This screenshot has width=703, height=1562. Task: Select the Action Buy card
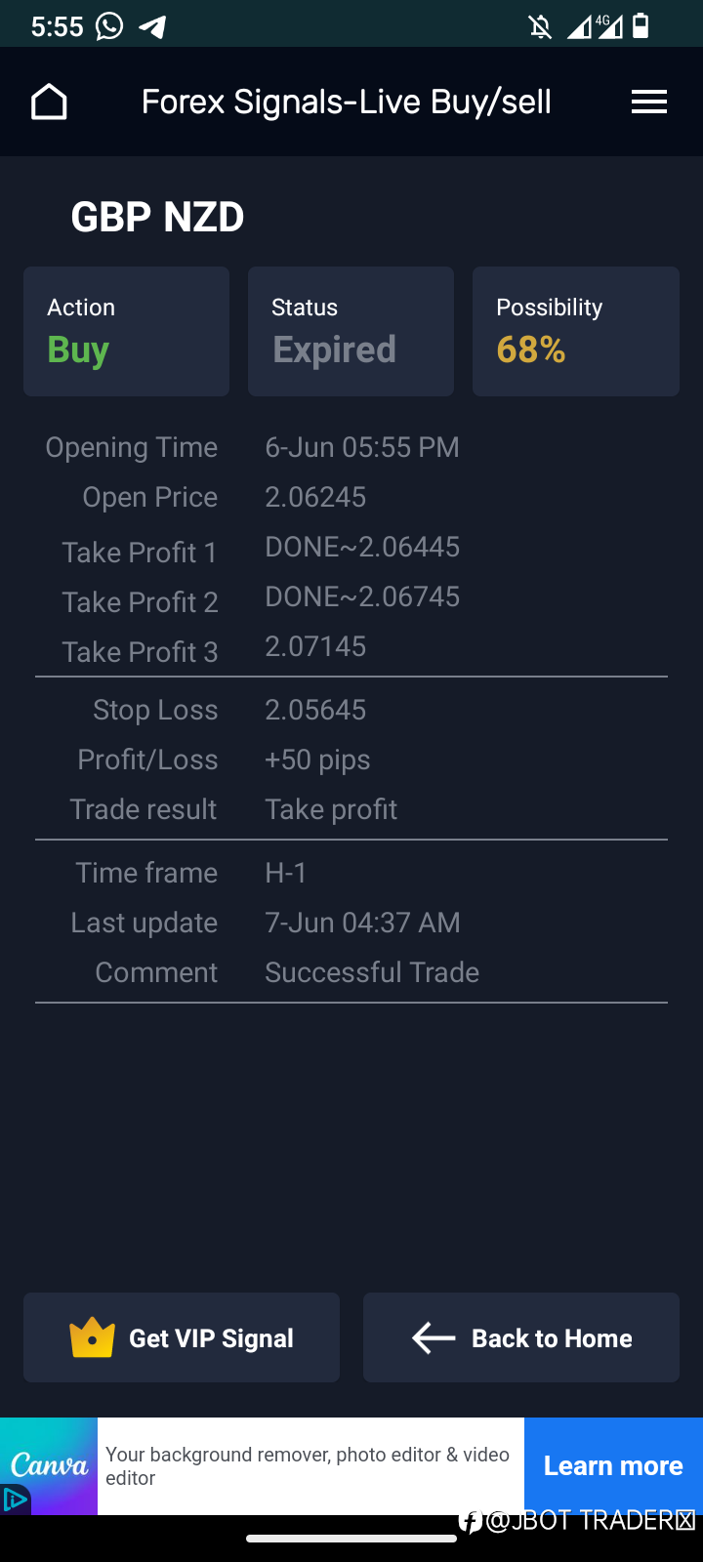pyautogui.click(x=126, y=331)
